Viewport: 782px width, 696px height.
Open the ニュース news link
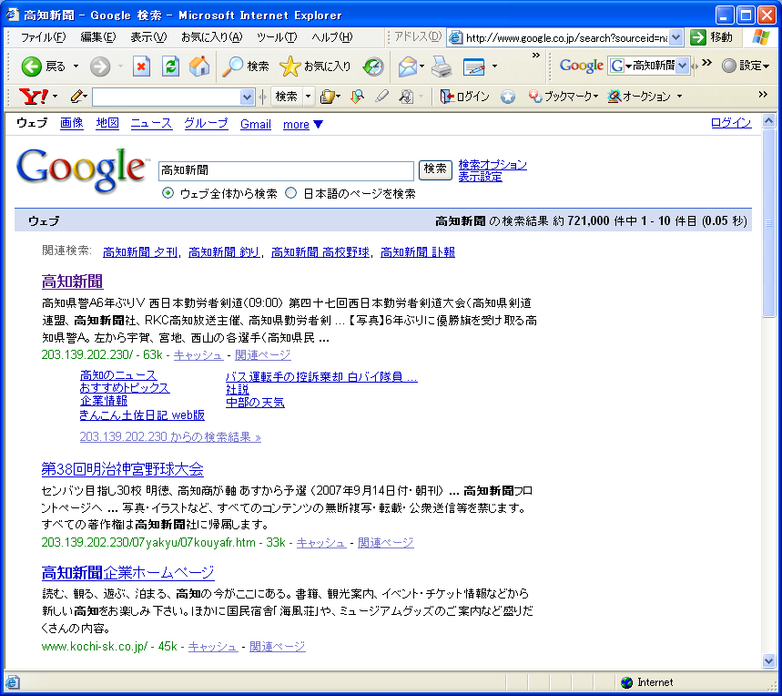coord(151,123)
